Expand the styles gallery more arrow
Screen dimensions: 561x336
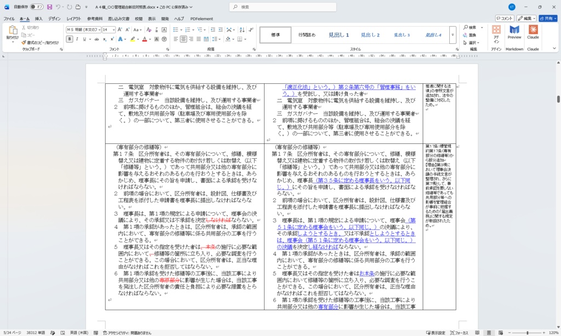coord(453,35)
